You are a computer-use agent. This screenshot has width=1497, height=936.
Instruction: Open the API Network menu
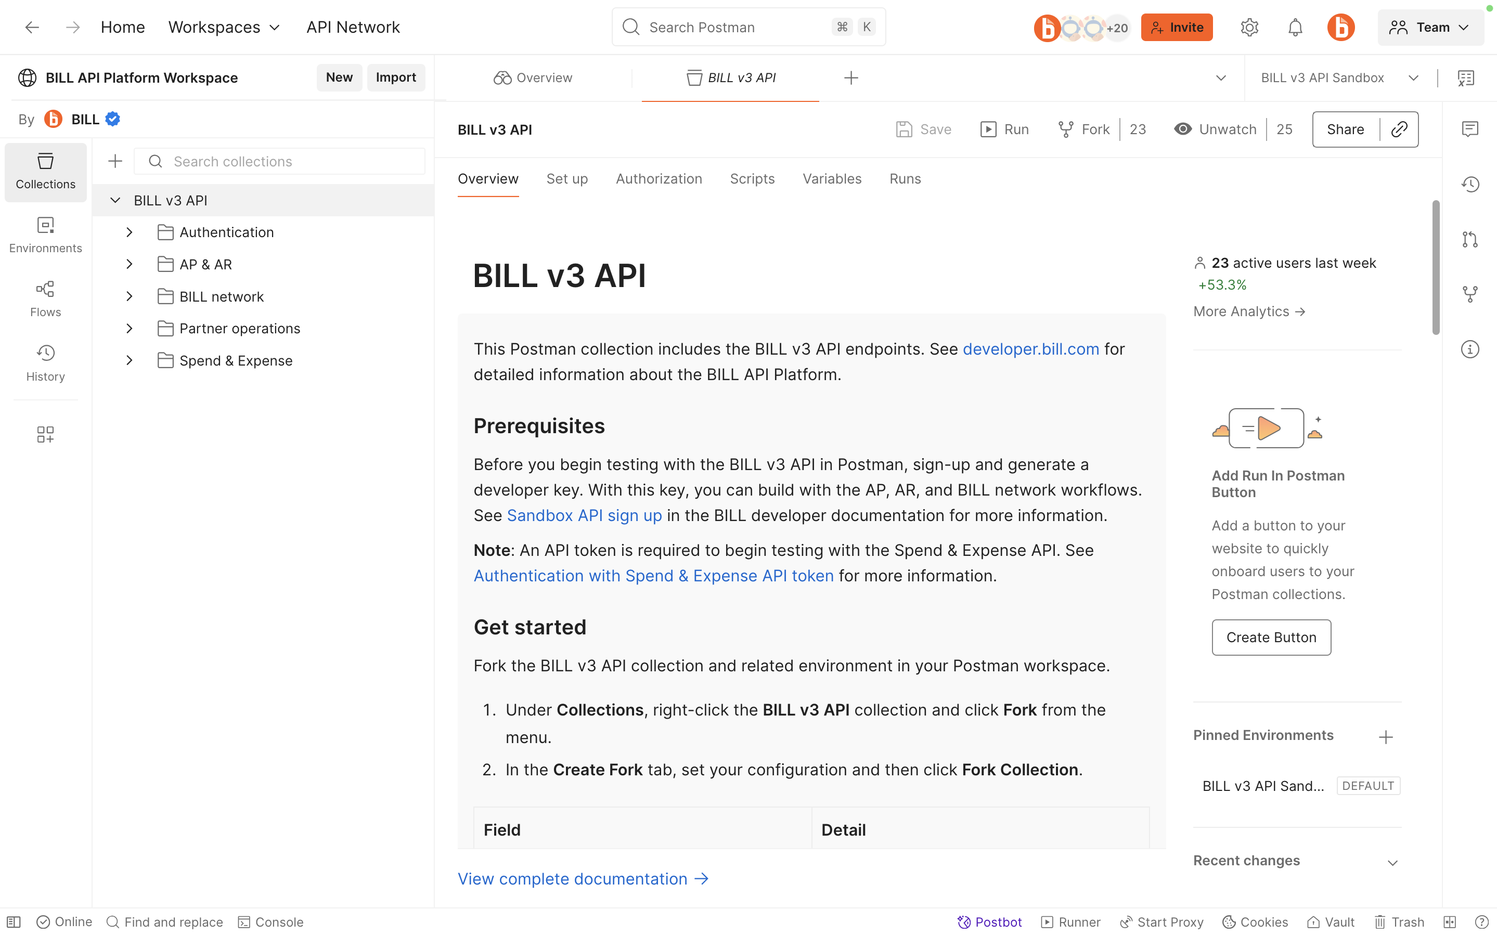click(353, 27)
